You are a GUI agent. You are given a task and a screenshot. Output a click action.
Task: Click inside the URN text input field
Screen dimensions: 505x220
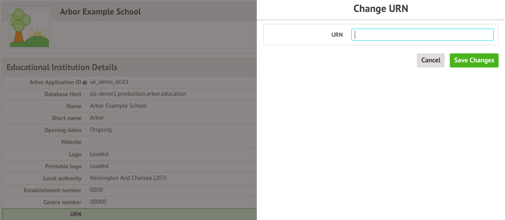pyautogui.click(x=422, y=35)
